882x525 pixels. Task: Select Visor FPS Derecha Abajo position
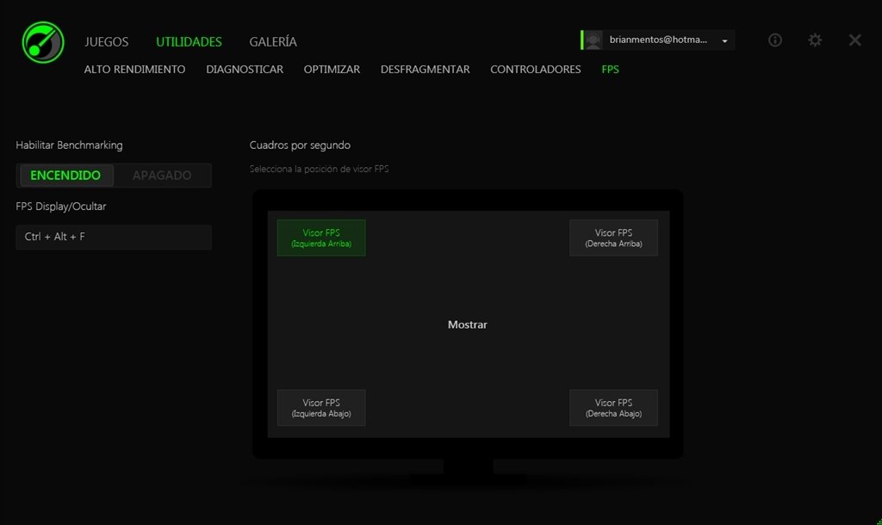click(613, 408)
